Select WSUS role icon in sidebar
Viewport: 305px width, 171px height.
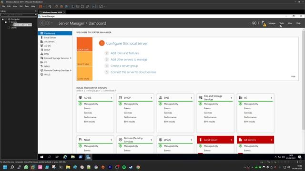41,75
